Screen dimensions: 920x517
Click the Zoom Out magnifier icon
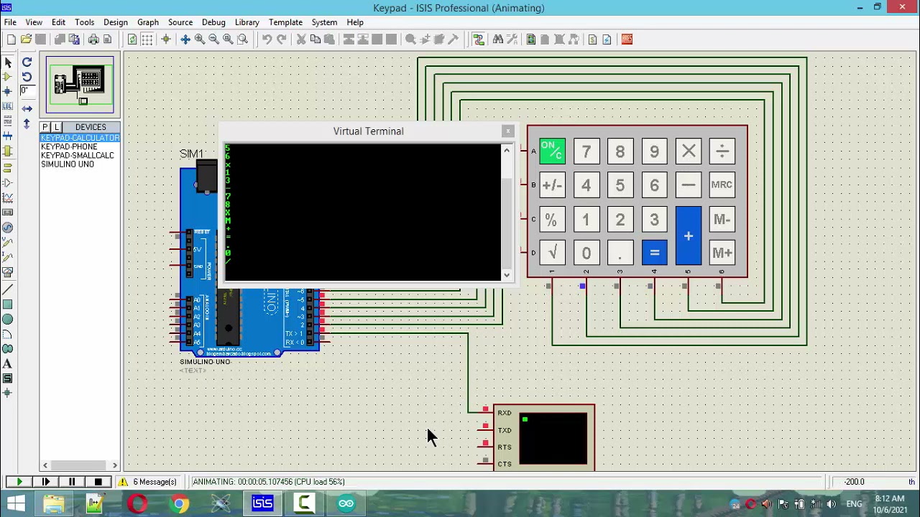coord(213,39)
